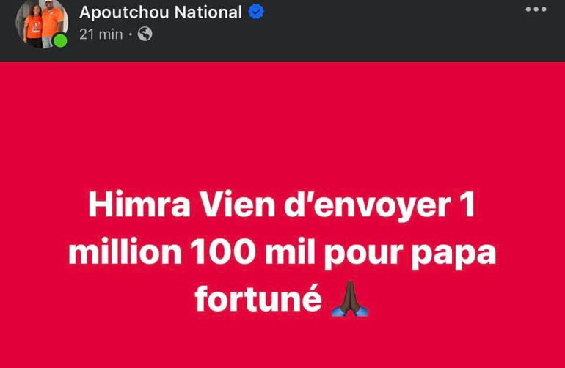Open the three-dot post options menu
The width and height of the screenshot is (565, 368).
point(536,10)
